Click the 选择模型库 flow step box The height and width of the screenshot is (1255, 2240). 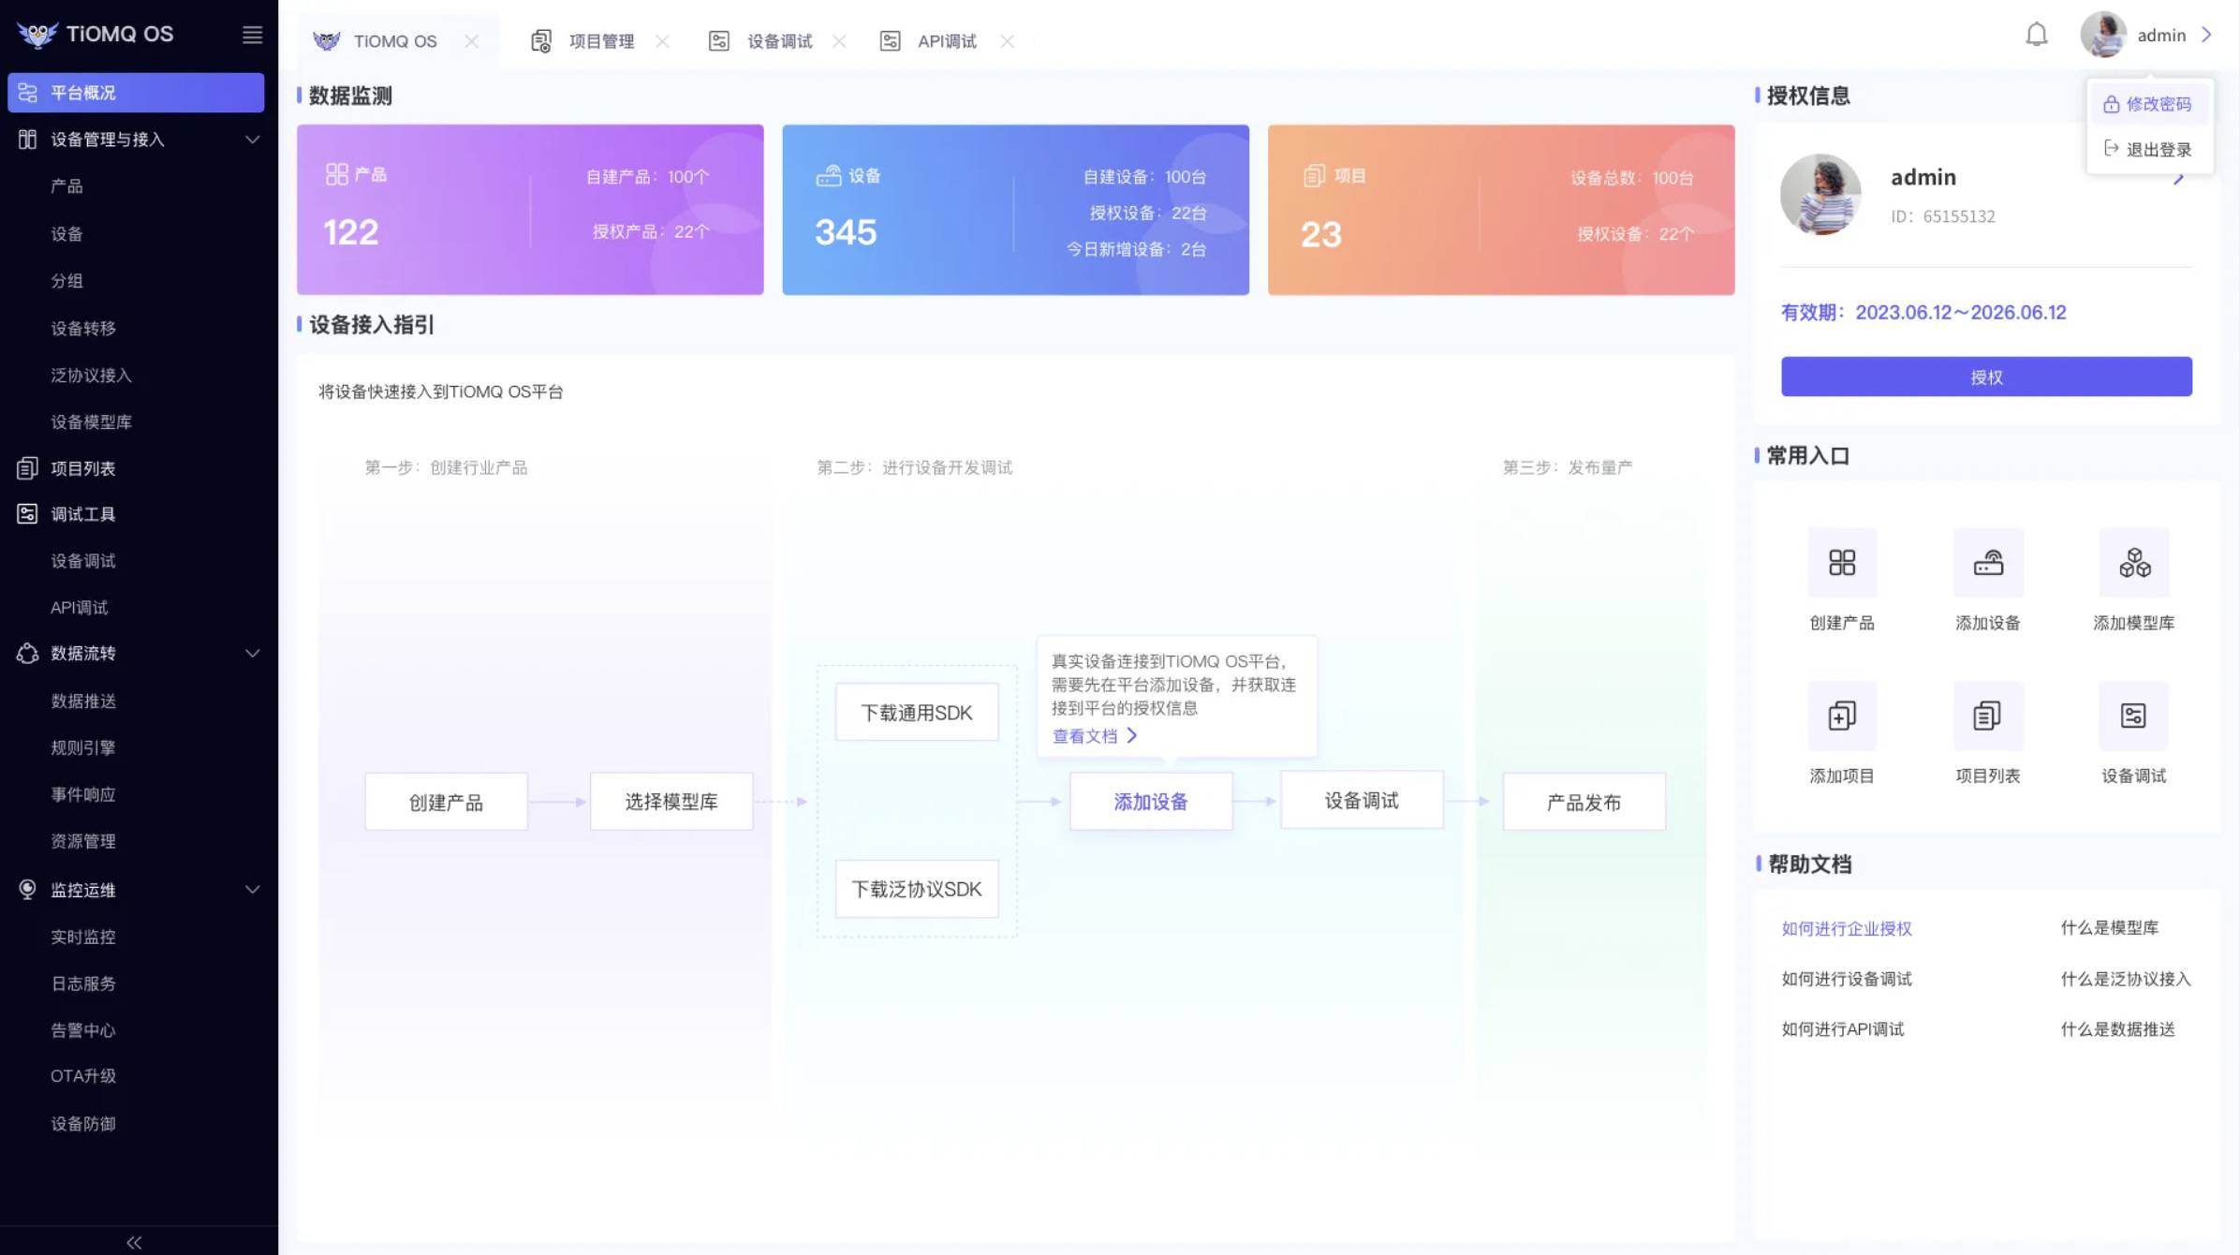(671, 802)
